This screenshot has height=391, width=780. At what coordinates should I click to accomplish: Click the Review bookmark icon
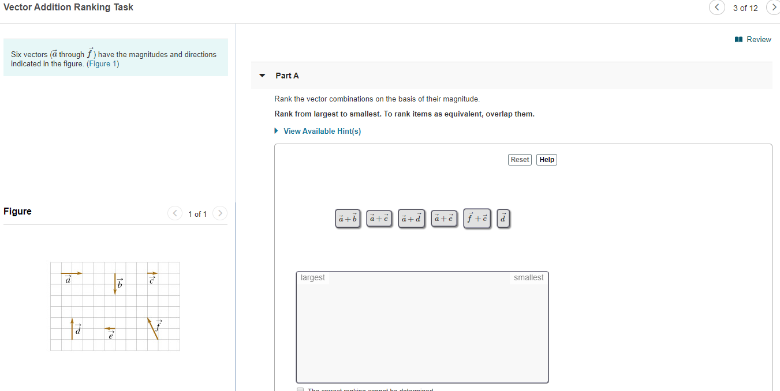click(x=738, y=39)
